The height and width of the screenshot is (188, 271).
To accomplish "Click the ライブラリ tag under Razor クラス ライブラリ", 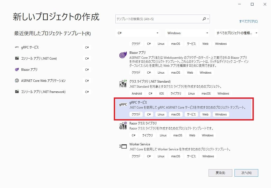I will click(x=147, y=135).
